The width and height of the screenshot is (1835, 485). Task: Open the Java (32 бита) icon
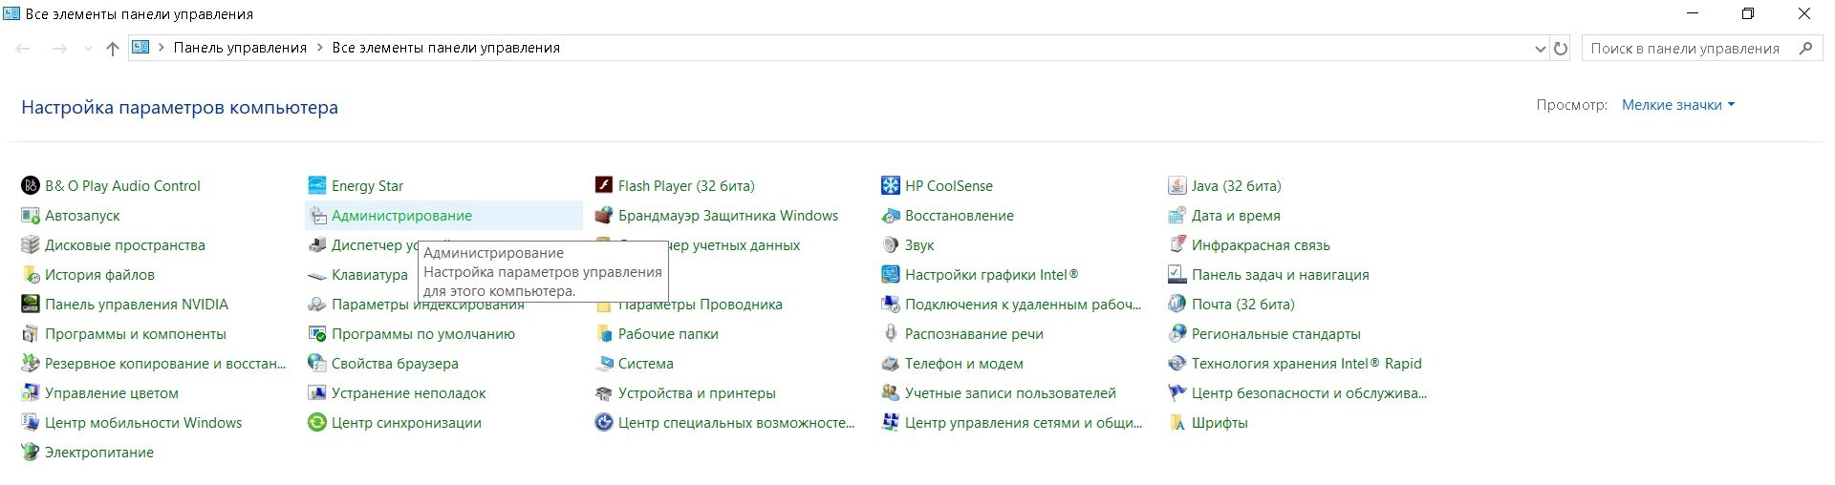tap(1177, 186)
